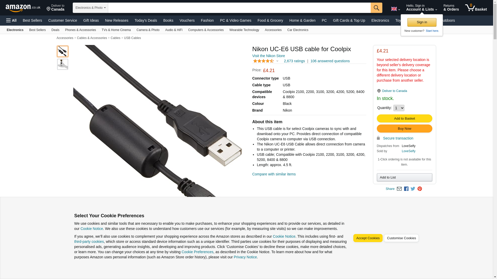The image size is (497, 279).
Task: Expand the star rating breakdown chevron
Action: 277,61
